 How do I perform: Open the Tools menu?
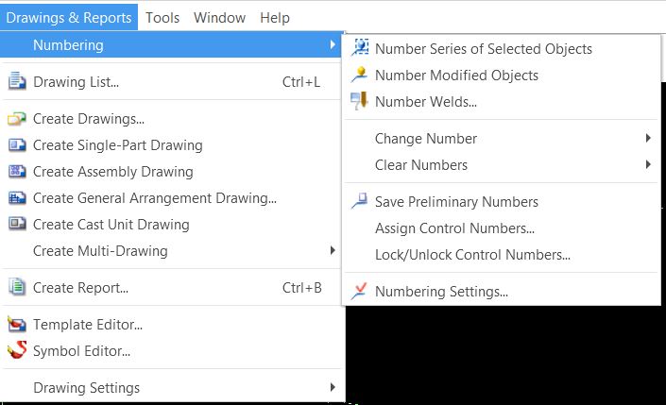162,18
